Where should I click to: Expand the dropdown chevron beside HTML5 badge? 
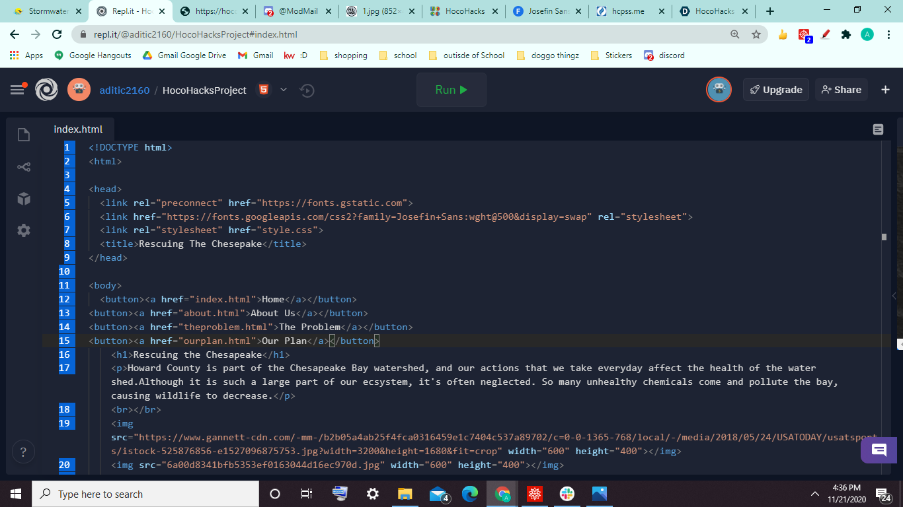coord(284,90)
